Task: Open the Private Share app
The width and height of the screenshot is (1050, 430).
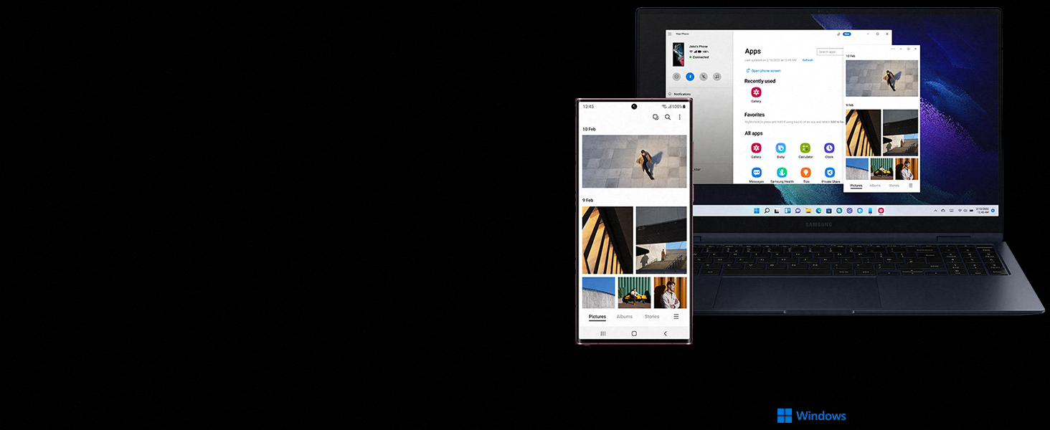Action: click(830, 173)
